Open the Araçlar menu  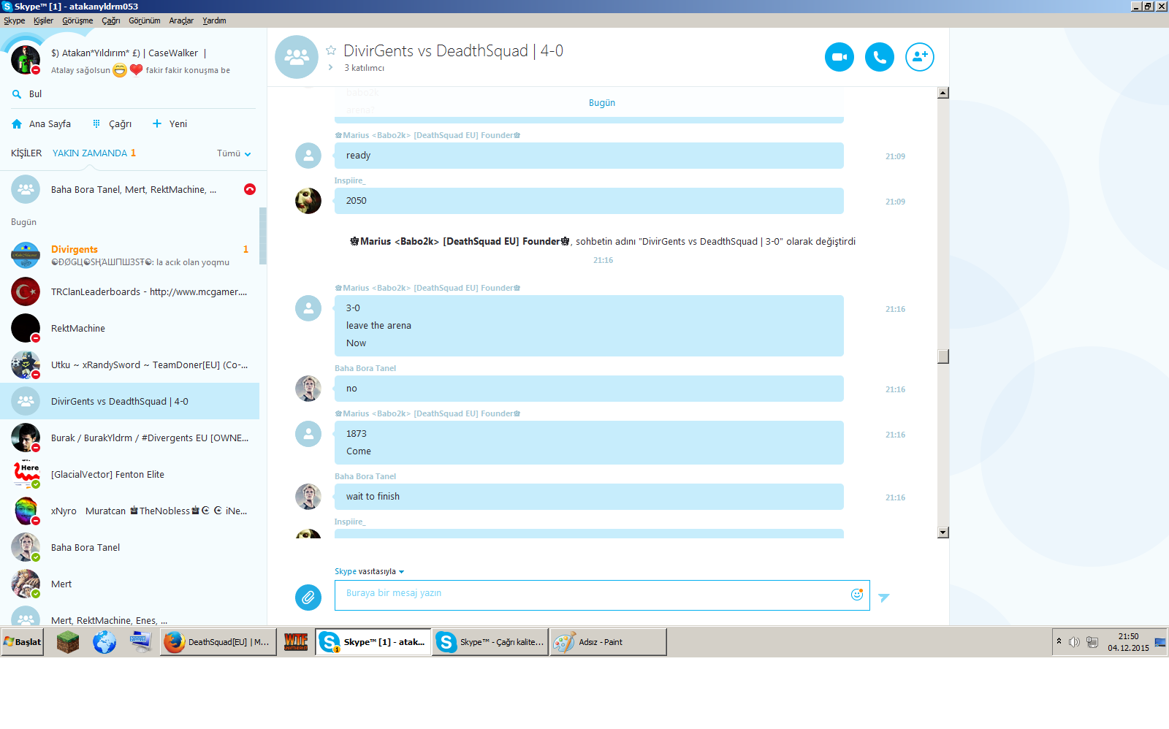[x=181, y=20]
